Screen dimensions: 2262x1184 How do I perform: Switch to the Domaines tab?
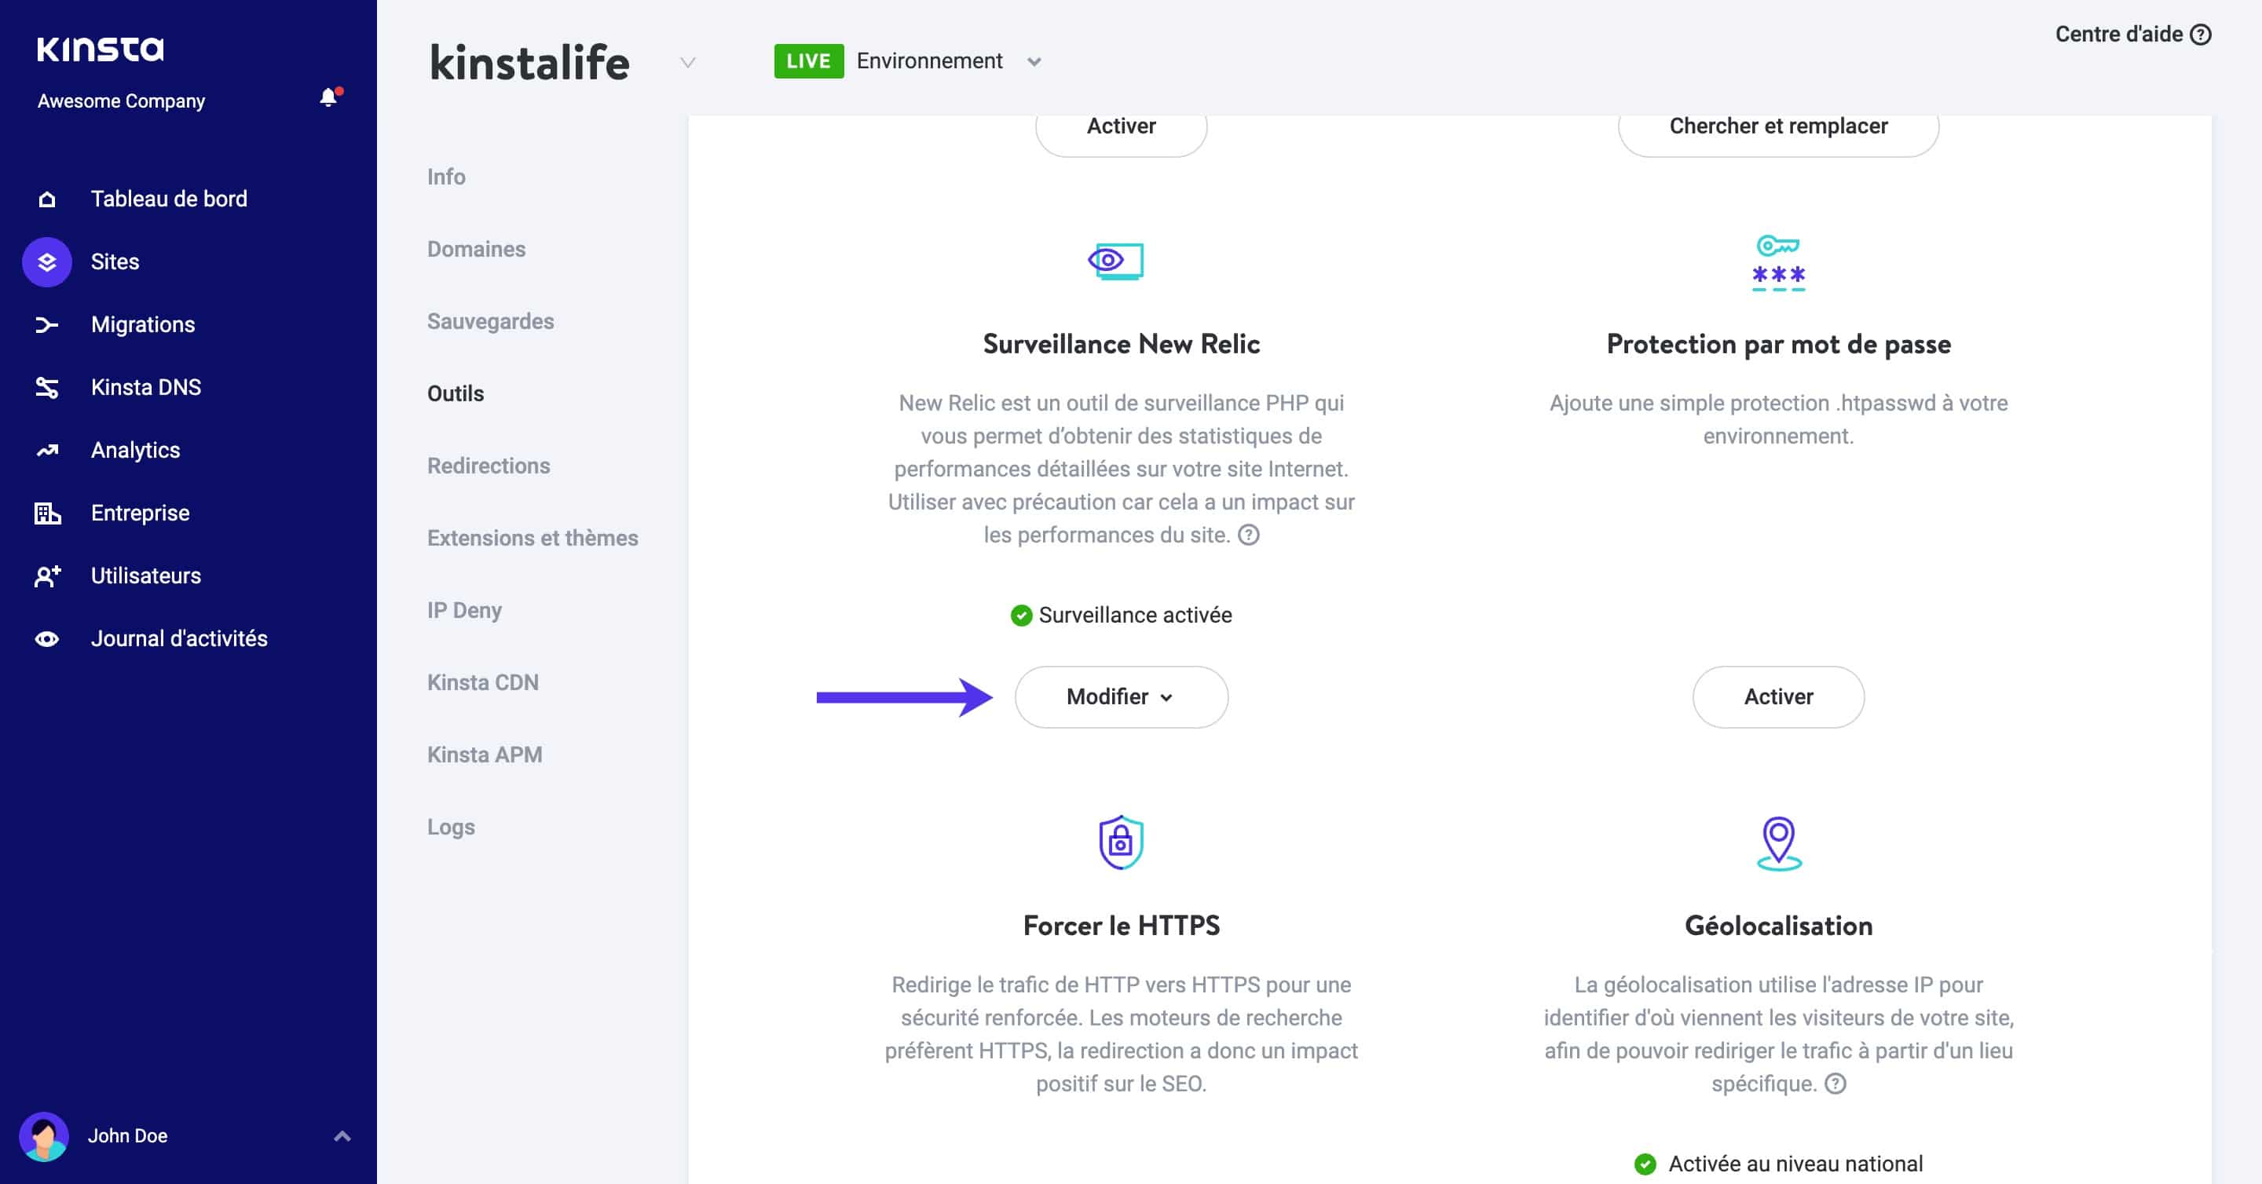pos(475,248)
